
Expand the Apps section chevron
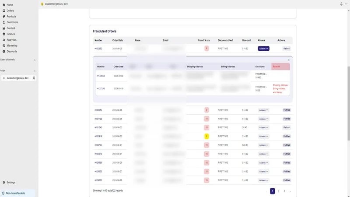tap(35, 71)
